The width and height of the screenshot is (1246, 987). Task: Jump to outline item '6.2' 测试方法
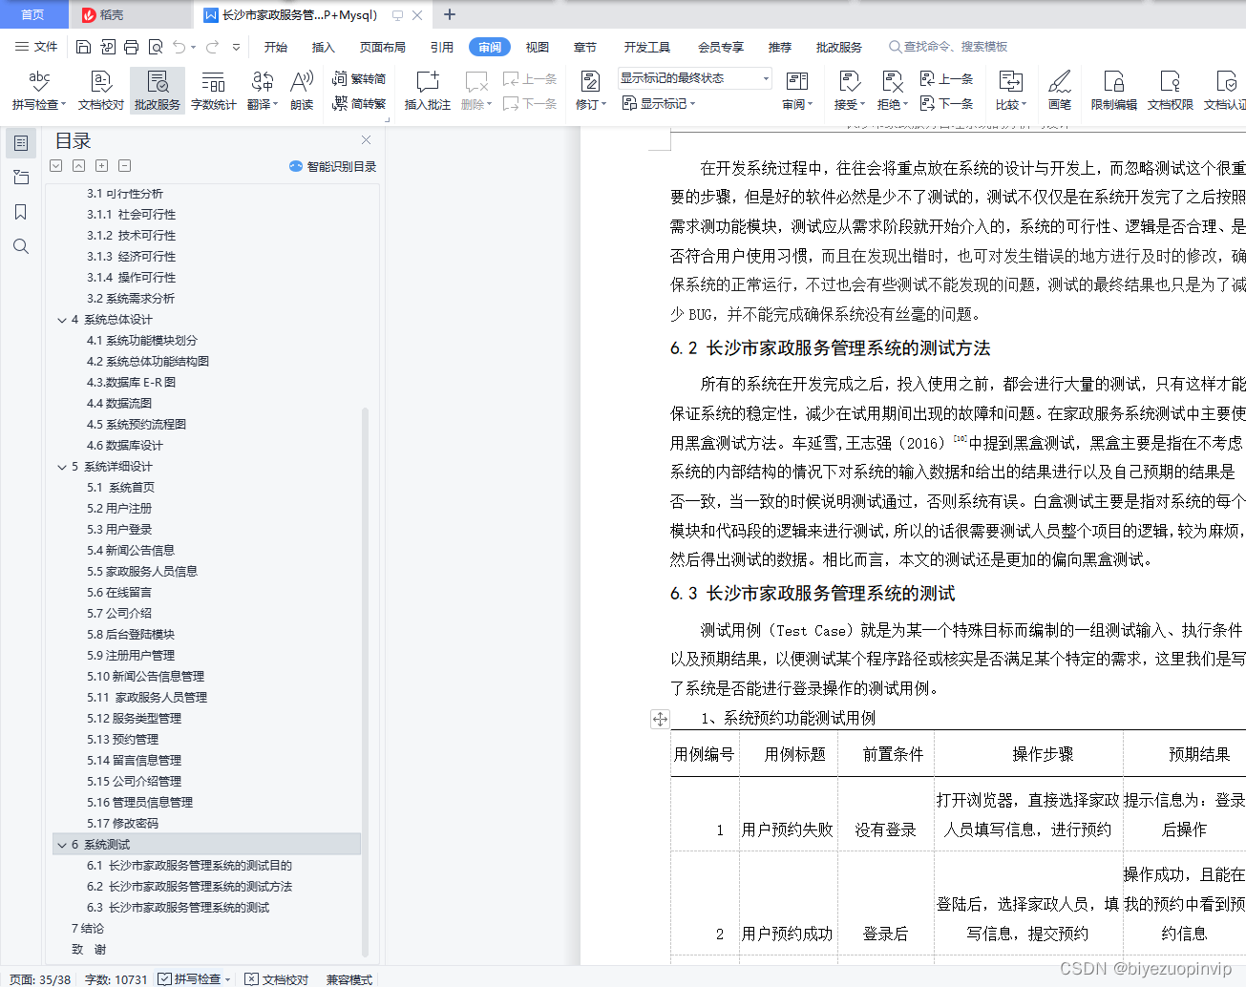coord(189,887)
